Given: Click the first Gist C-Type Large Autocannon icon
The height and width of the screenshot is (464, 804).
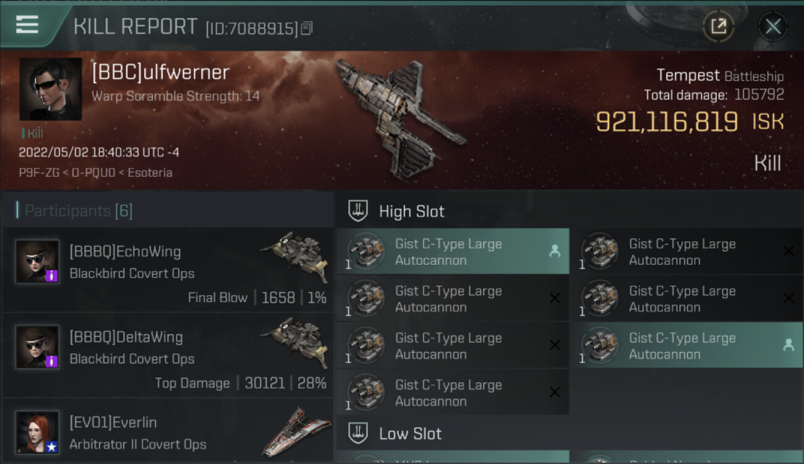Looking at the screenshot, I should 366,251.
